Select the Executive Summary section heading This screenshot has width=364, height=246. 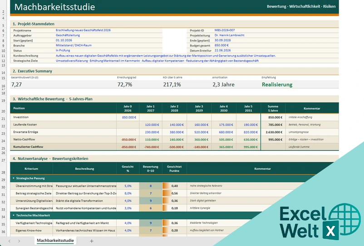33,71
